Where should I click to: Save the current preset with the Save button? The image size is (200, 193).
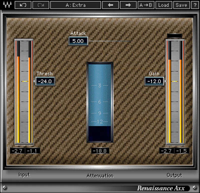click(x=181, y=5)
